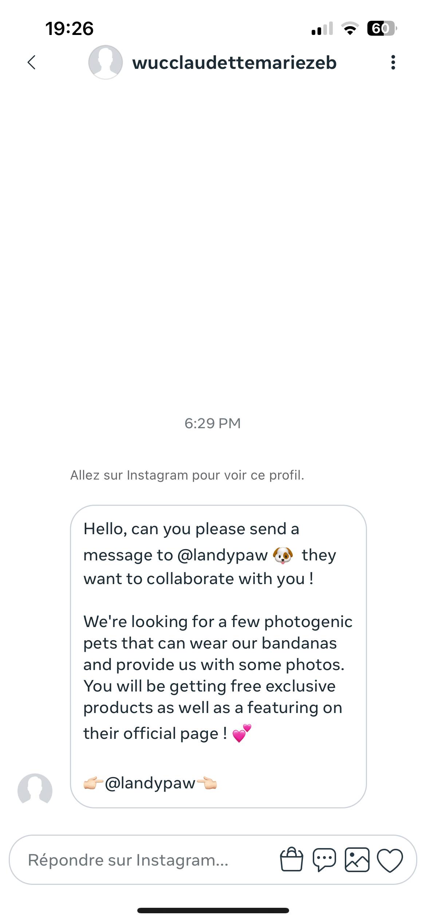Tap the back arrow in the header
The image size is (426, 922).
click(32, 62)
